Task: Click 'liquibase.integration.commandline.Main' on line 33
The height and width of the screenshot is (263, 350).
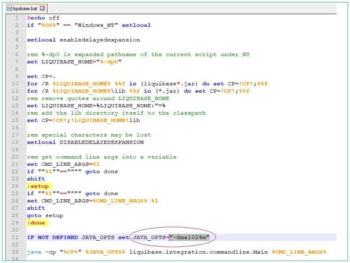Action: click(199, 252)
